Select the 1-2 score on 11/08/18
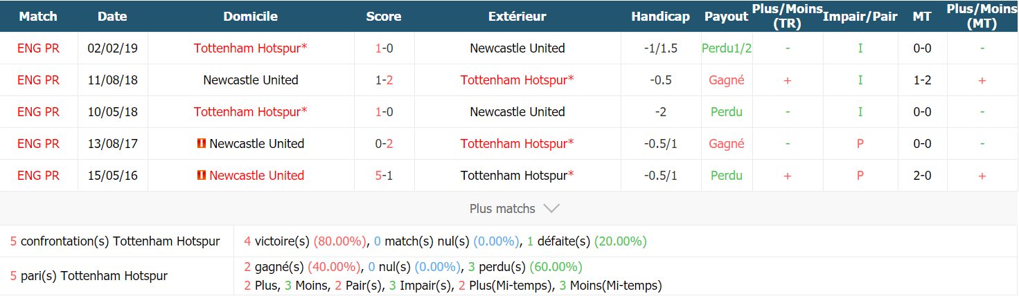This screenshot has height=296, width=1019. [x=384, y=80]
